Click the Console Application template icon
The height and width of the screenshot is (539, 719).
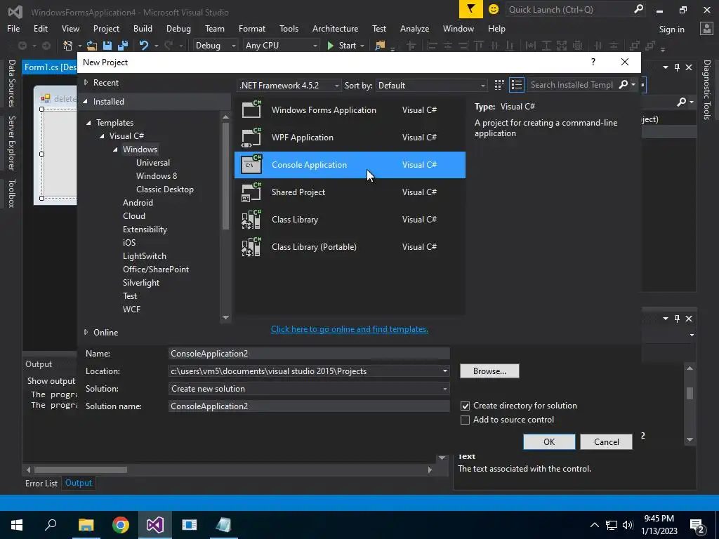click(x=251, y=164)
